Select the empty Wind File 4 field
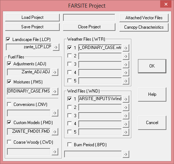The image size is (174, 164). click(x=100, y=124)
